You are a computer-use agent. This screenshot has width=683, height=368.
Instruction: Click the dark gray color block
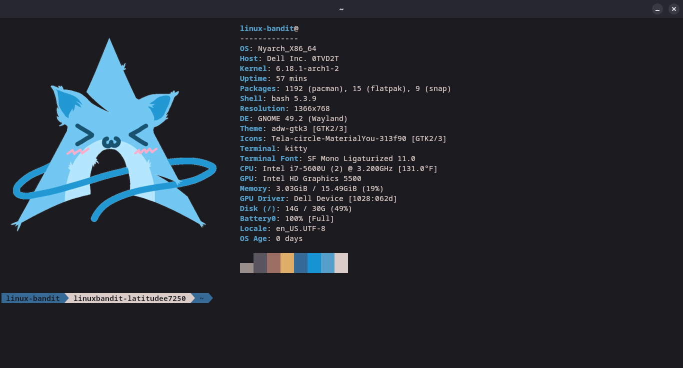click(x=260, y=263)
